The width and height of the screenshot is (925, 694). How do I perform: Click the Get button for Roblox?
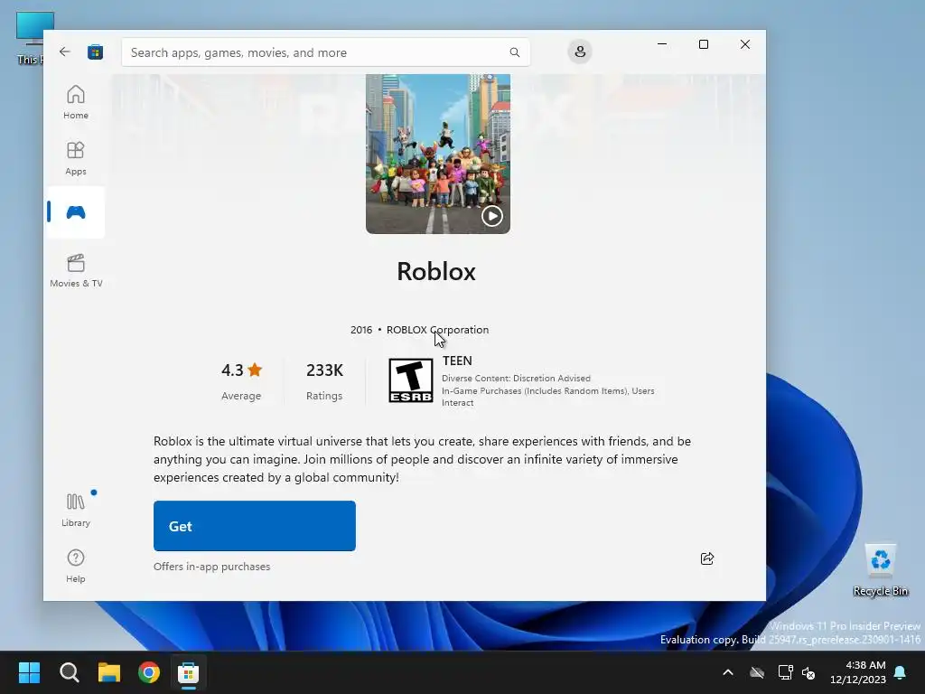pyautogui.click(x=254, y=526)
